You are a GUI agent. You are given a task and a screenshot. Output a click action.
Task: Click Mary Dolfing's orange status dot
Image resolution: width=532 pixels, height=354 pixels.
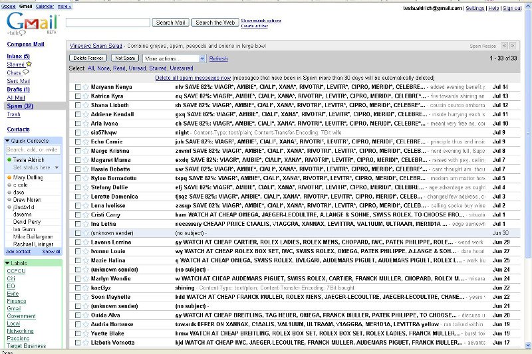click(x=9, y=177)
